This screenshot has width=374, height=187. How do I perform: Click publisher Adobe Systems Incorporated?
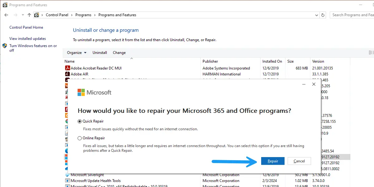pyautogui.click(x=226, y=68)
